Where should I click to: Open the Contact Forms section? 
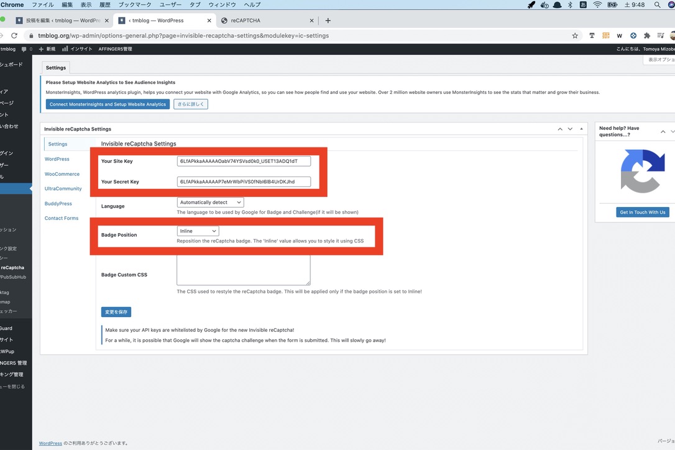pyautogui.click(x=62, y=219)
